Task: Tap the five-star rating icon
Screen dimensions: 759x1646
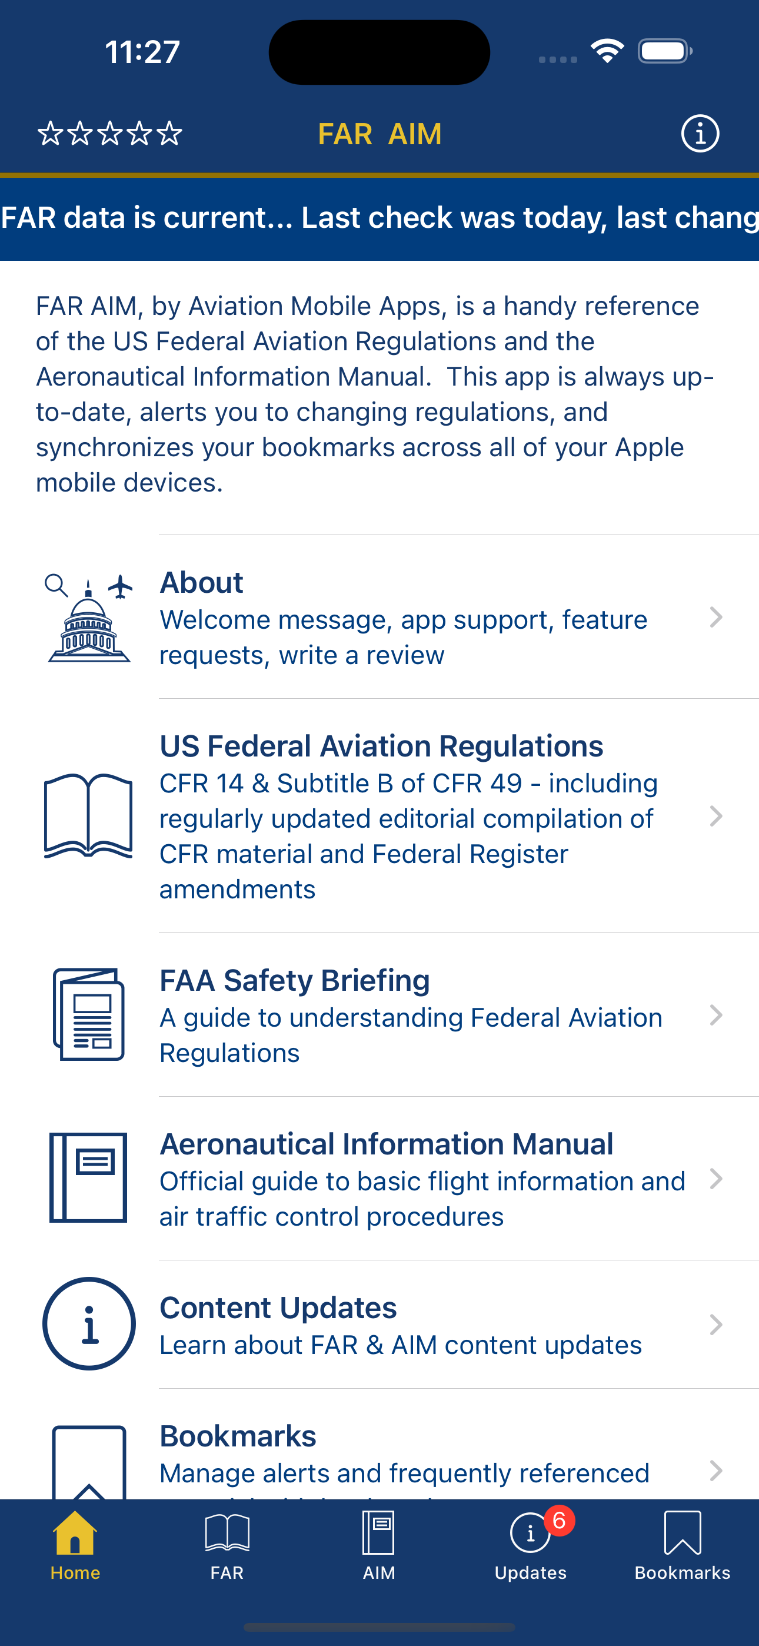Action: [x=110, y=134]
